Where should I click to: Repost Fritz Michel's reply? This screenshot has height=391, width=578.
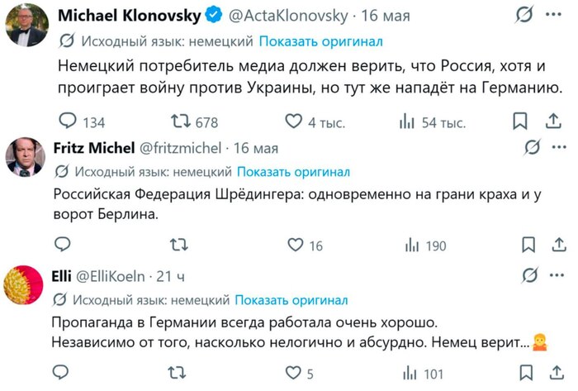[179, 245]
